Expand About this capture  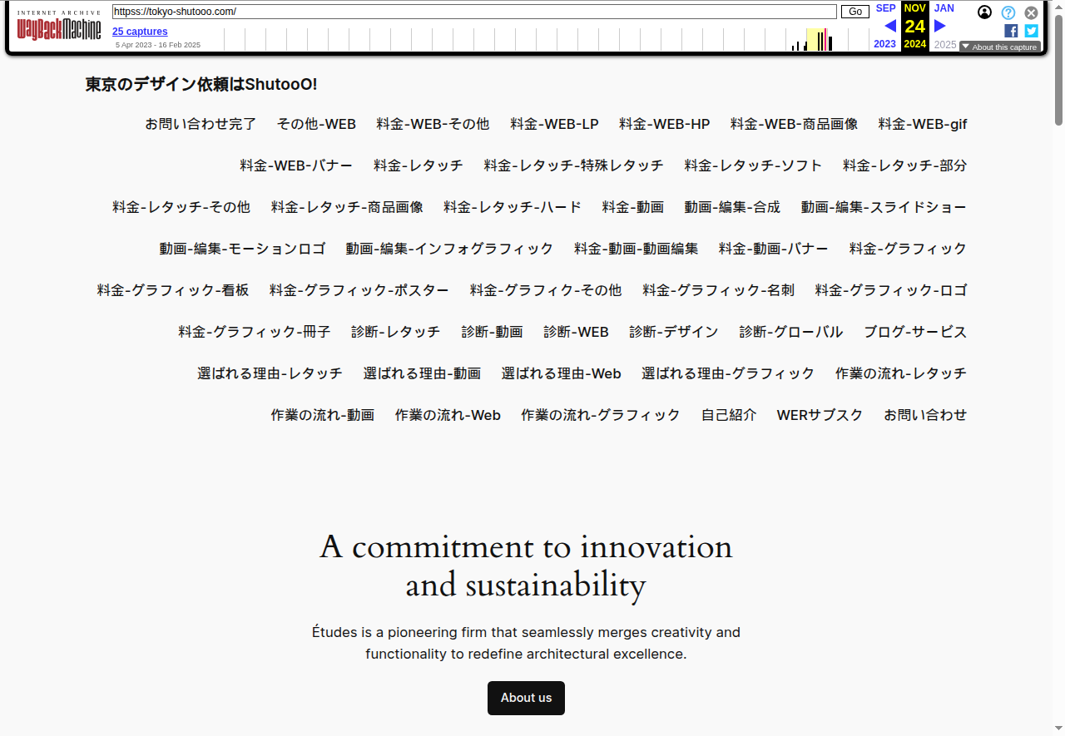(999, 47)
